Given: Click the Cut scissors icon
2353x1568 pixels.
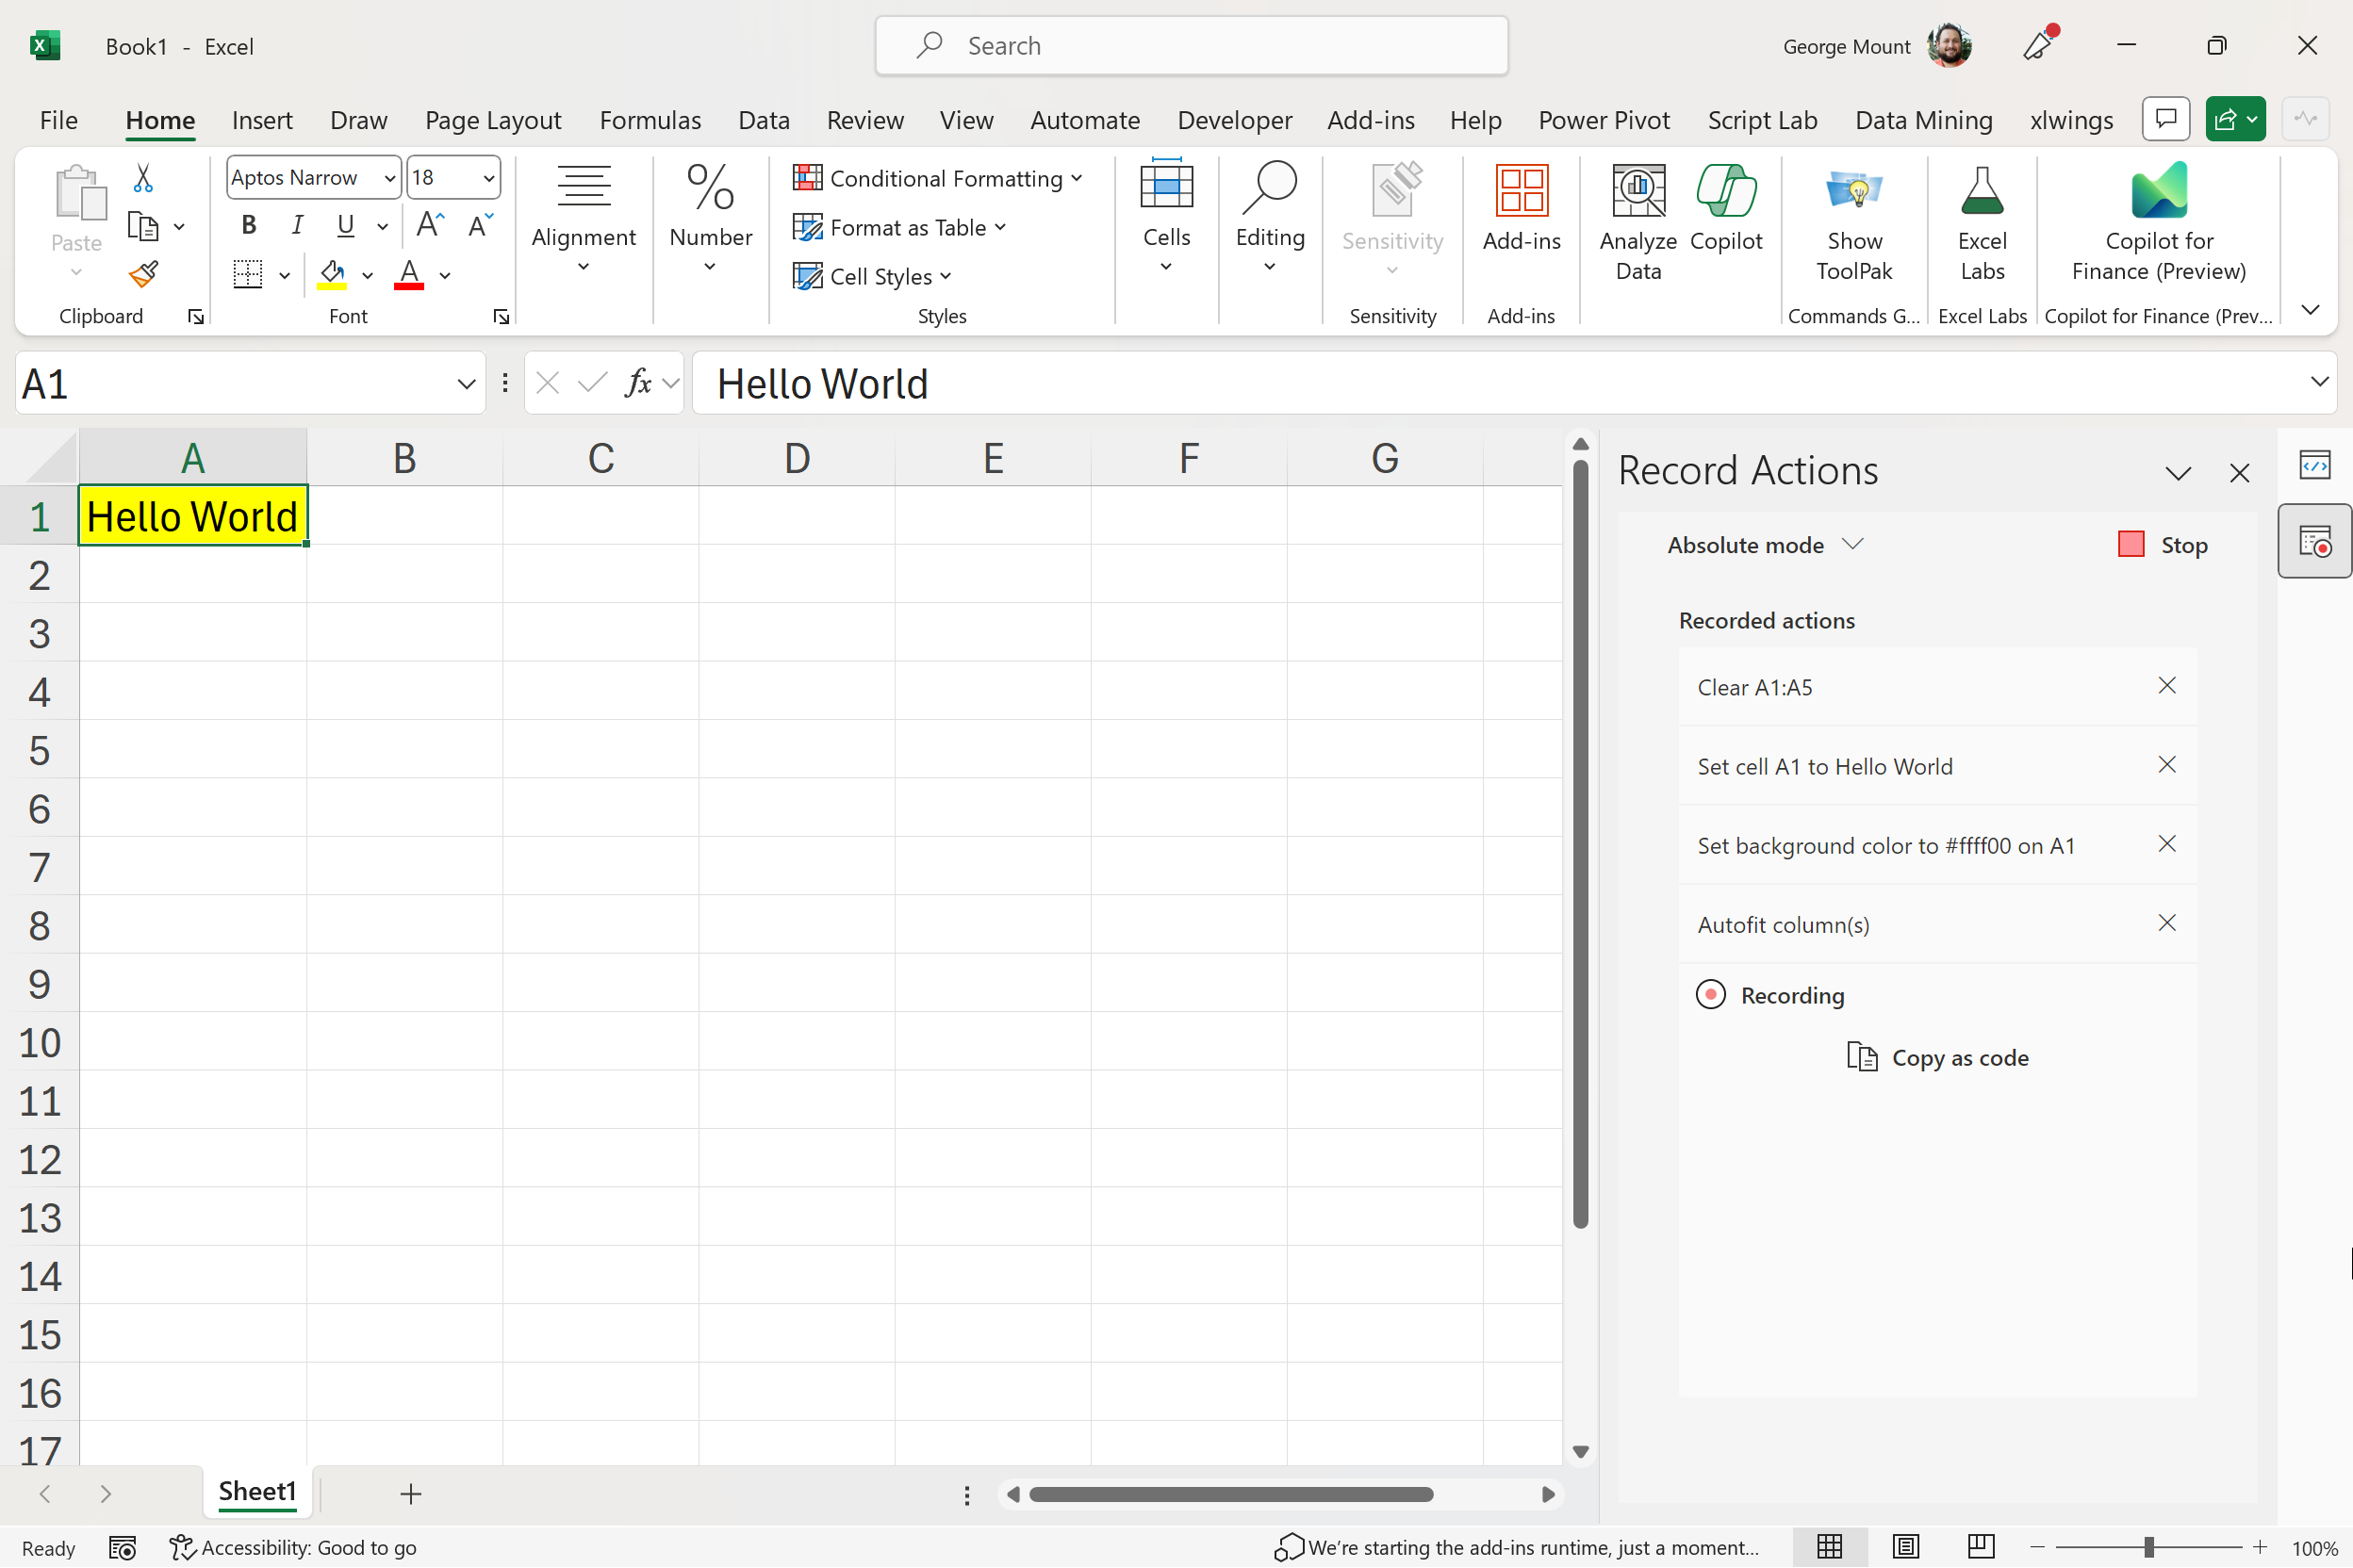Looking at the screenshot, I should [x=143, y=179].
